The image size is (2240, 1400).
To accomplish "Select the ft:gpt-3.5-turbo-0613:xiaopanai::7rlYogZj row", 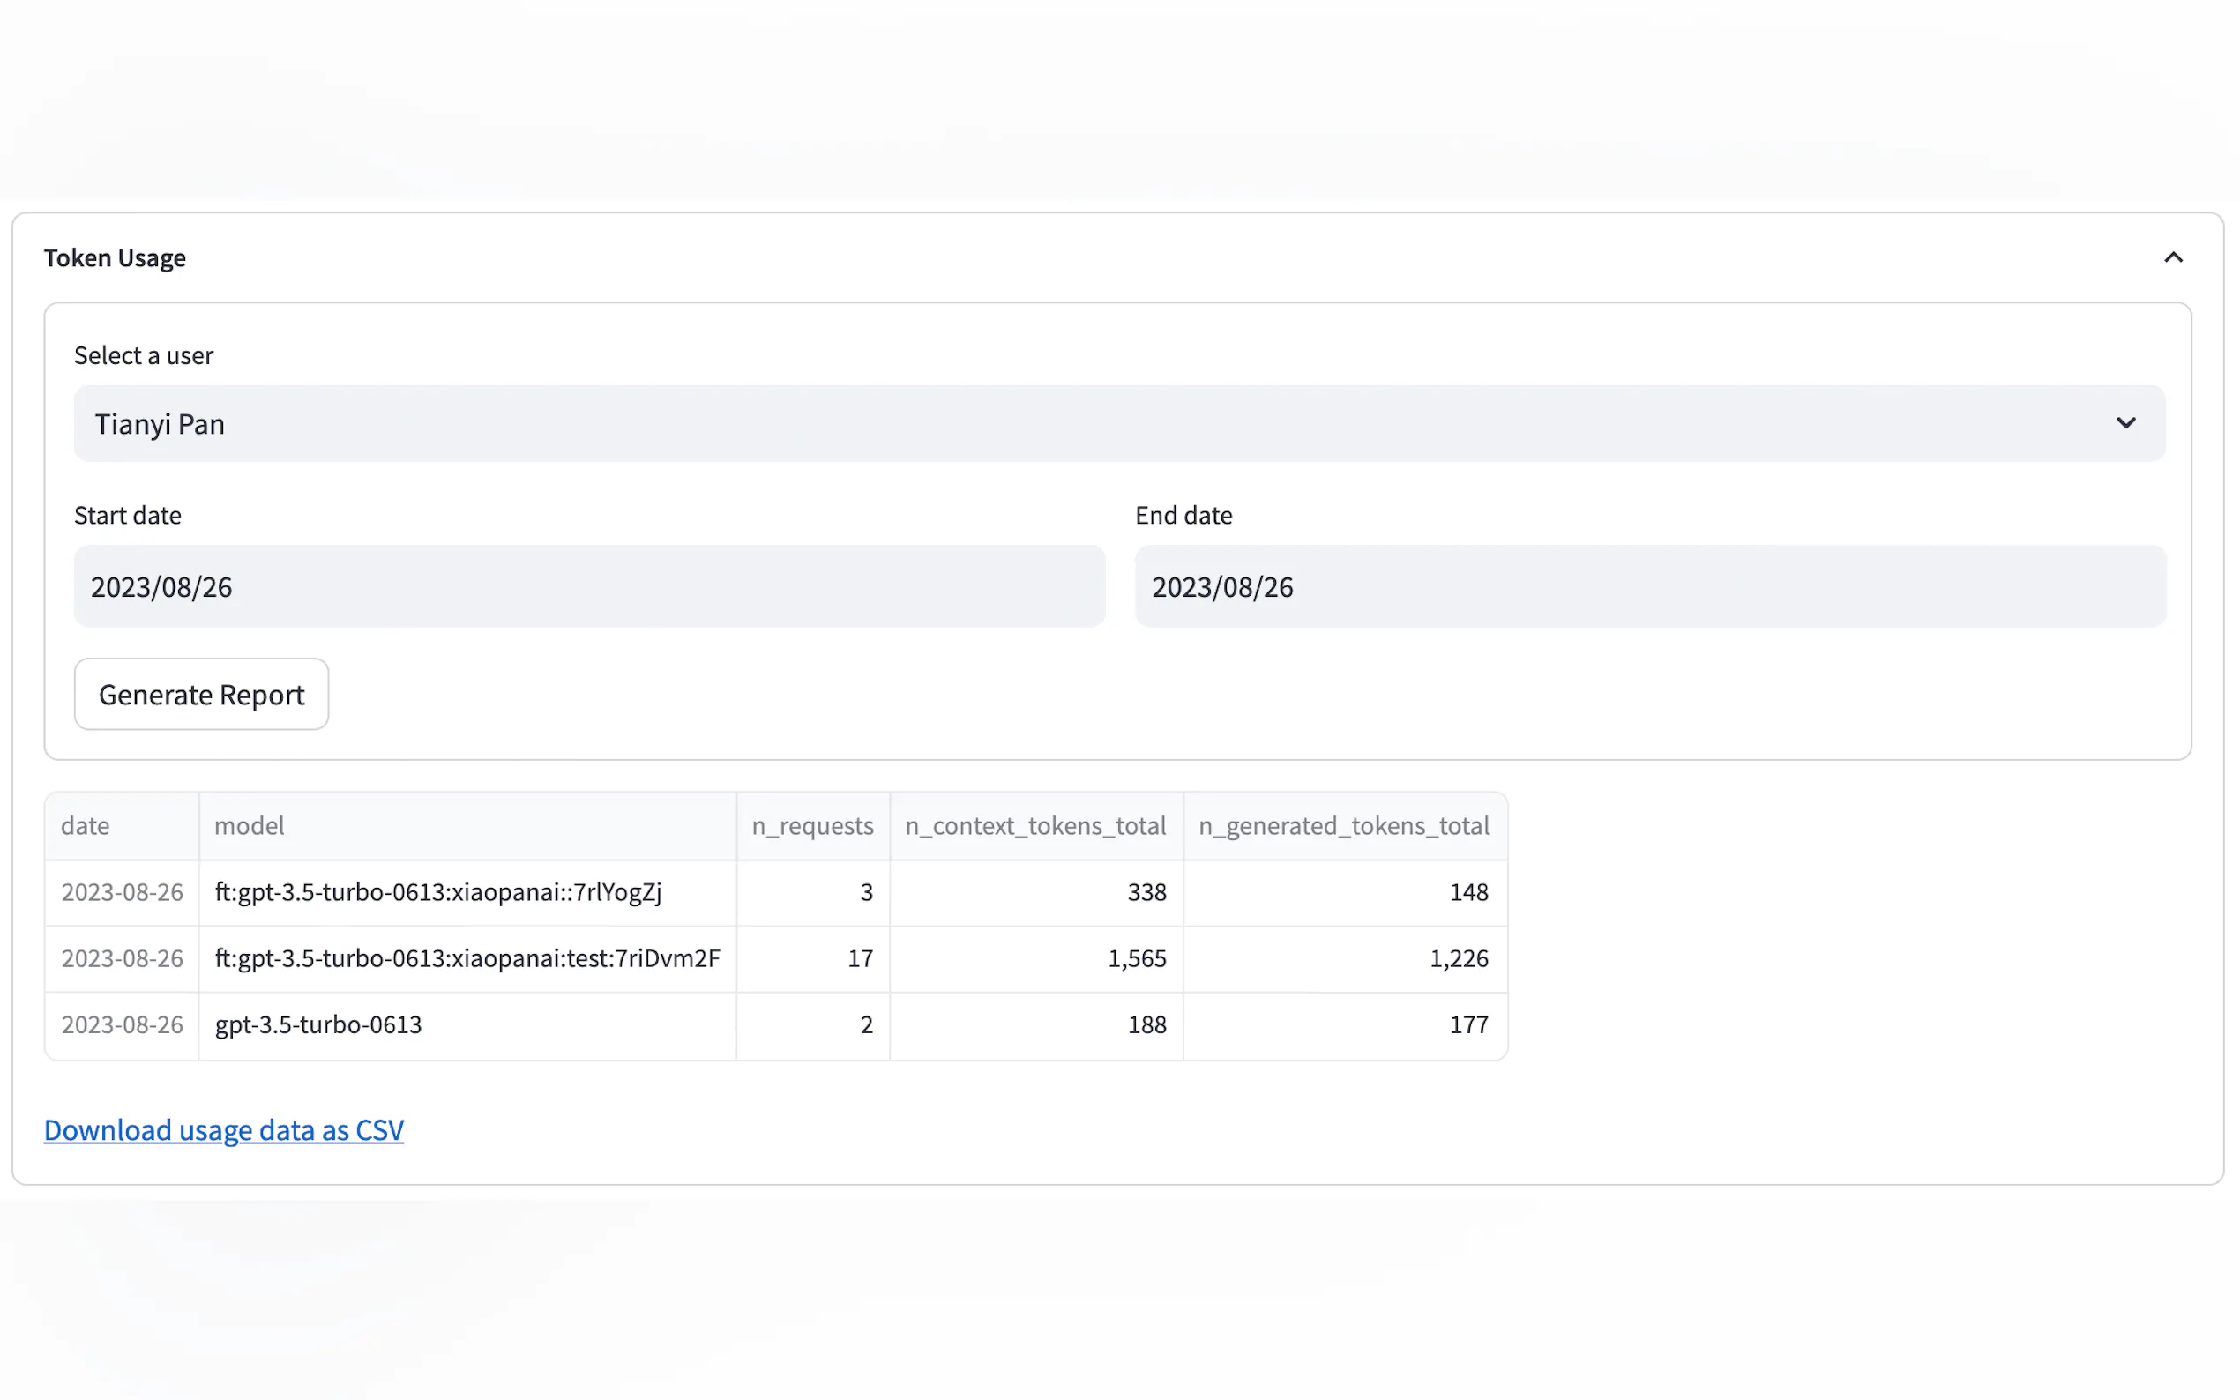I will [437, 891].
